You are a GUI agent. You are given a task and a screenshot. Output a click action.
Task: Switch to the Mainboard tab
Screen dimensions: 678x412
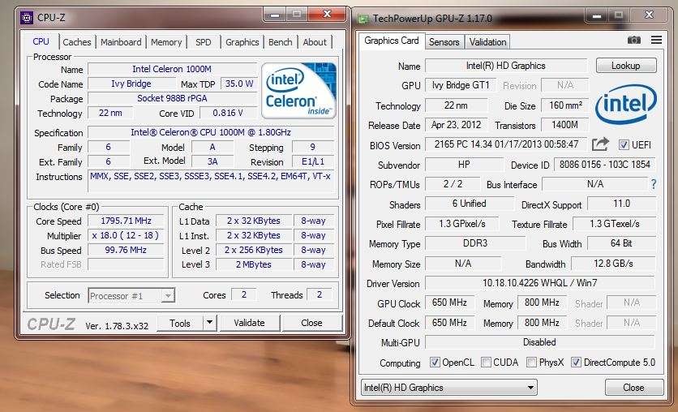121,42
